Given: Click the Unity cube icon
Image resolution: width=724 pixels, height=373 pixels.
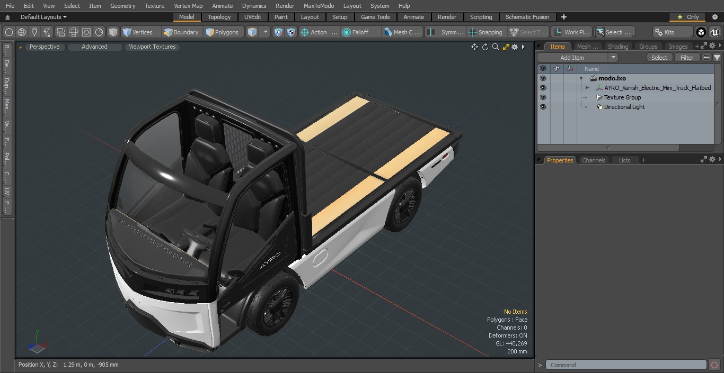Looking at the screenshot, I should (701, 32).
